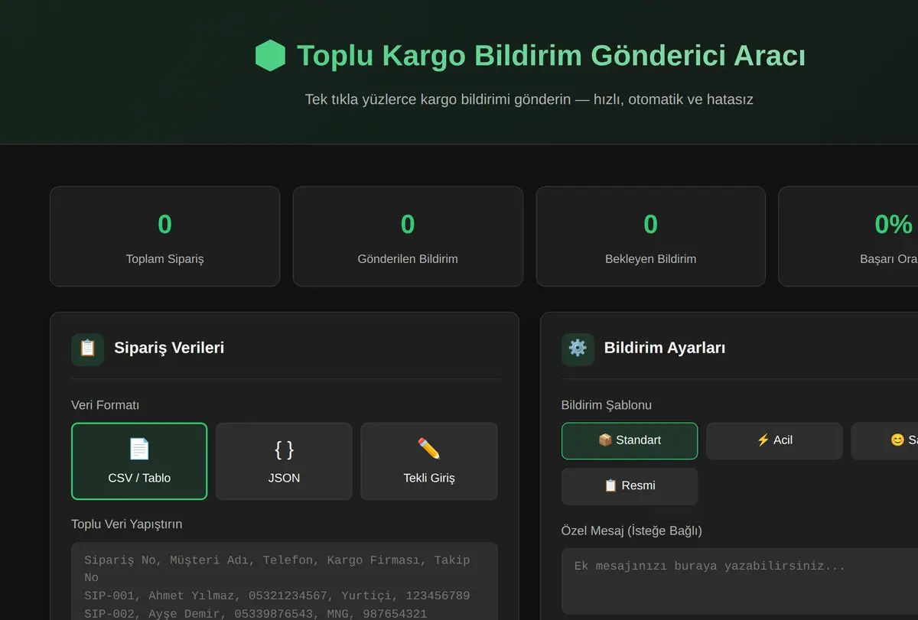Switch data format to JSON
Viewport: 918px width, 620px height.
pos(284,461)
